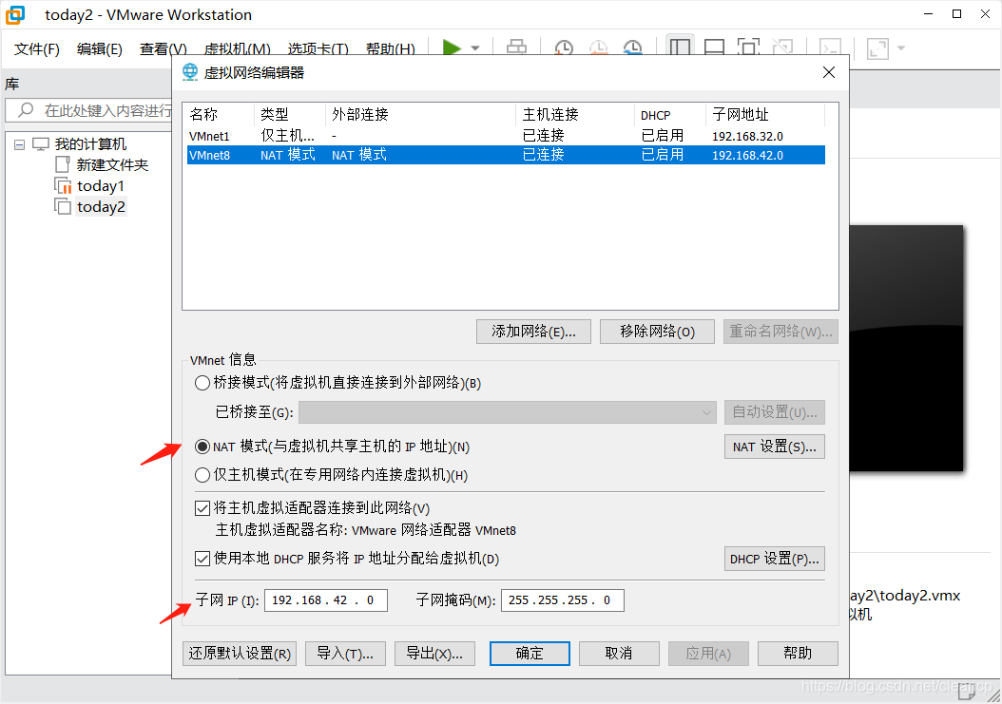Click the 外部连接 column header

coord(420,114)
